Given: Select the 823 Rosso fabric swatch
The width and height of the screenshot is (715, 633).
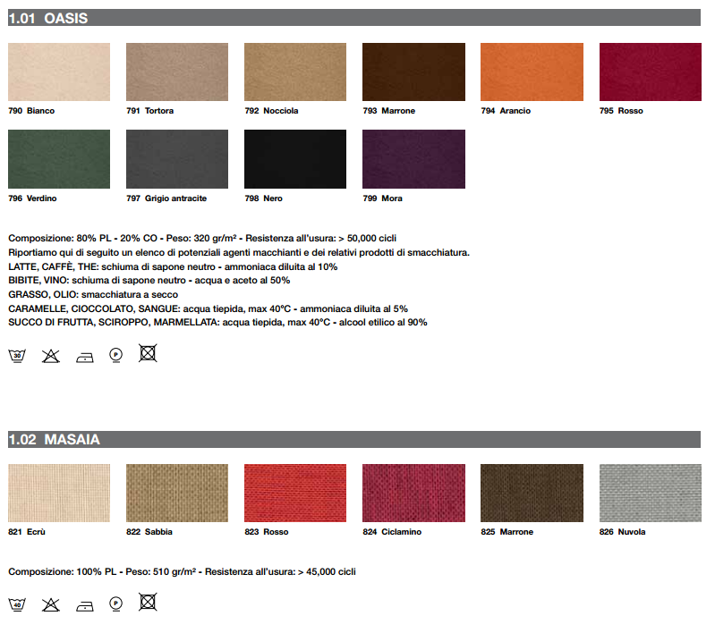Looking at the screenshot, I should (x=295, y=494).
